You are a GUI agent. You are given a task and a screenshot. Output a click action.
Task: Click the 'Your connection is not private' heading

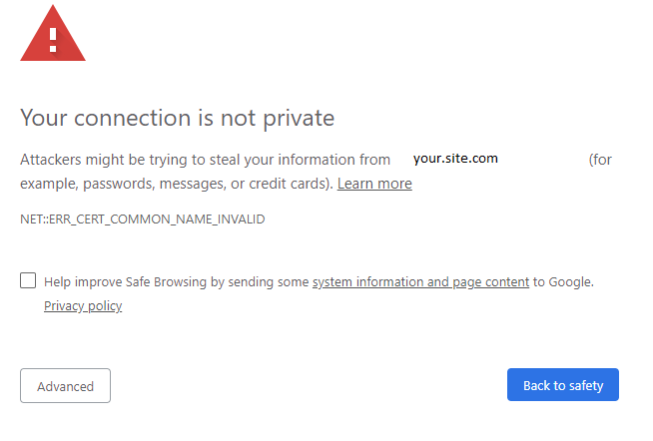(177, 118)
